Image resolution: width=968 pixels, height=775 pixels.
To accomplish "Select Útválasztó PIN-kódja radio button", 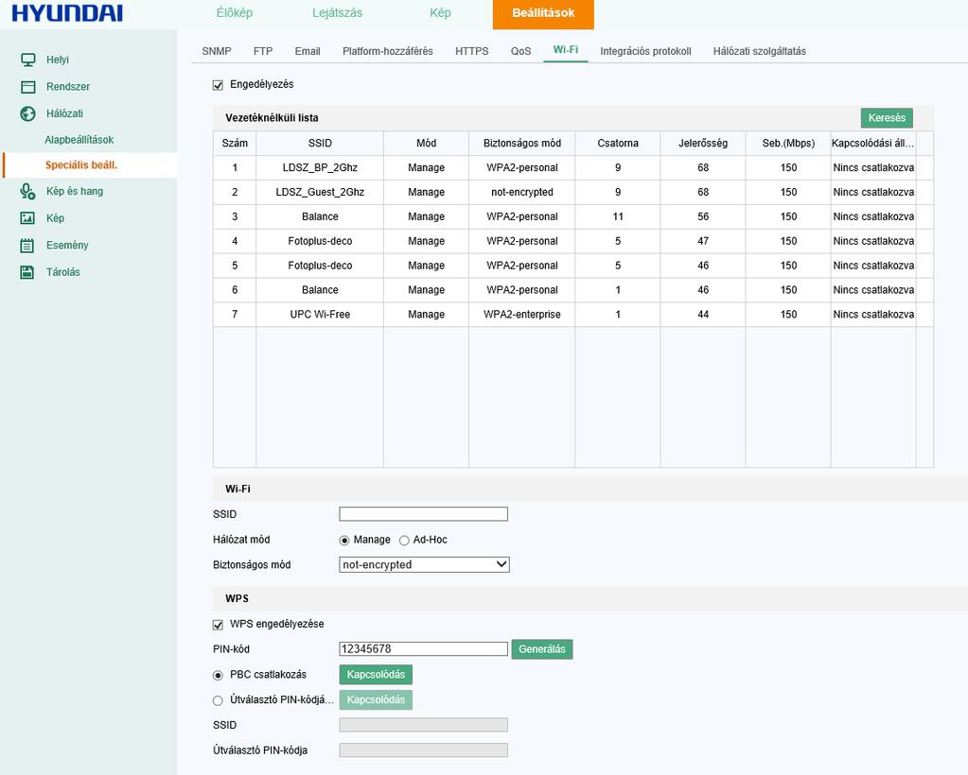I will (x=218, y=700).
